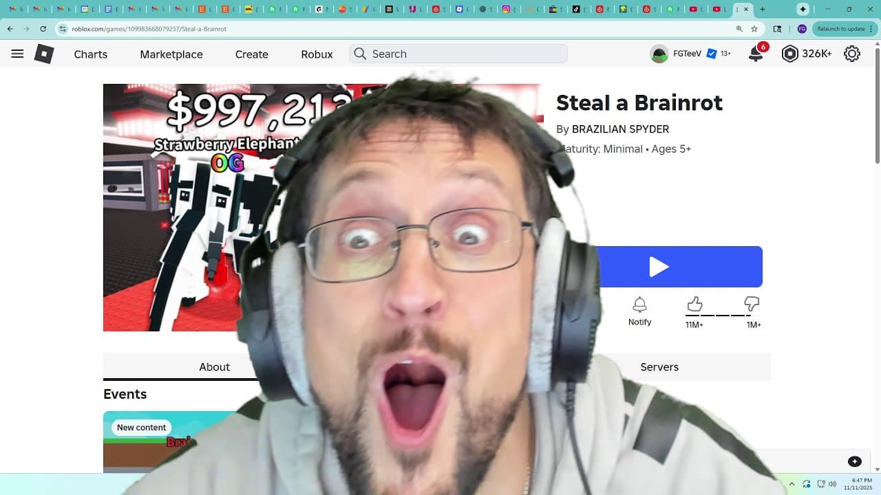Click the Notify bell for this game
The image size is (881, 495).
(639, 311)
